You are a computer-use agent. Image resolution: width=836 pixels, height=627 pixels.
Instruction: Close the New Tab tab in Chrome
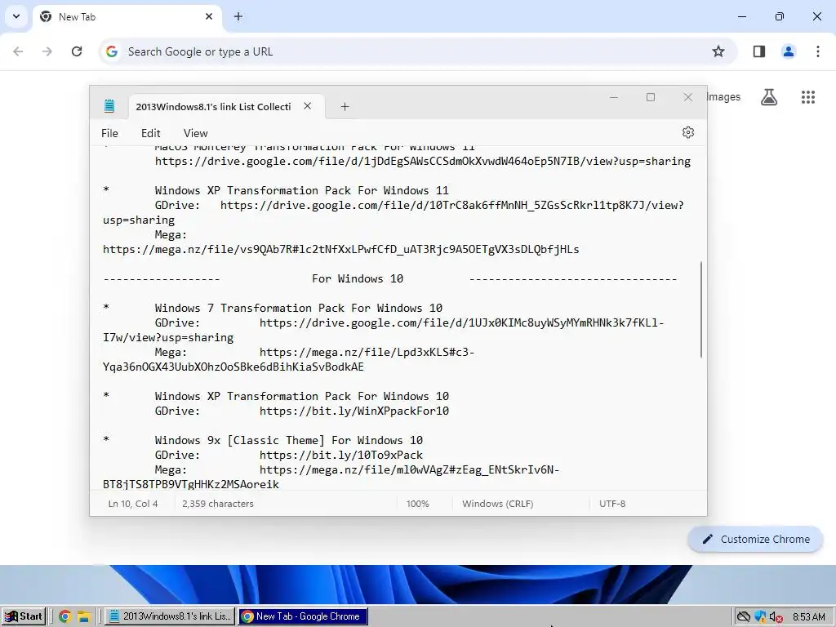point(209,16)
